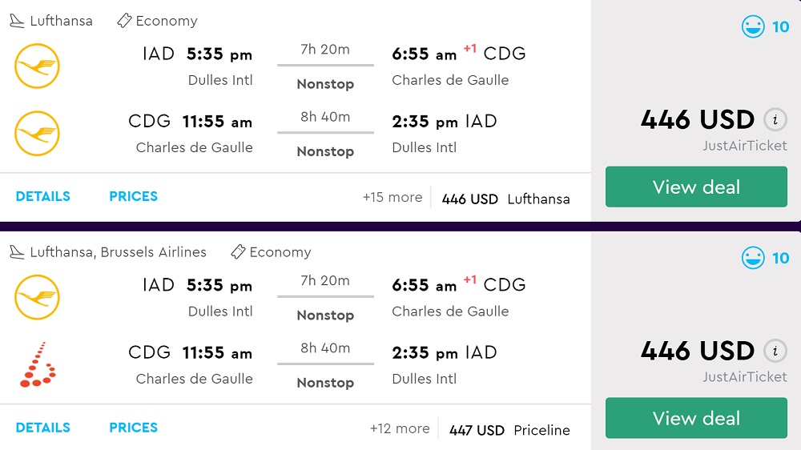Click the smiley rating icon on first flight
This screenshot has height=450, width=801.
(x=753, y=27)
